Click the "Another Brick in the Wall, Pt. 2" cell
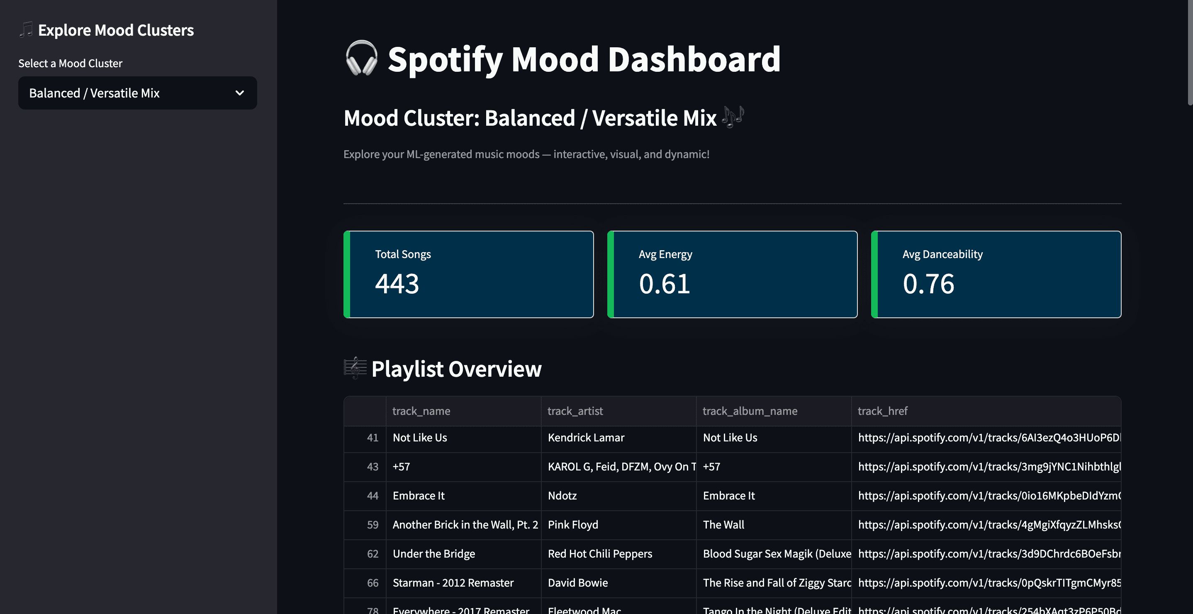Viewport: 1193px width, 614px height. point(464,525)
